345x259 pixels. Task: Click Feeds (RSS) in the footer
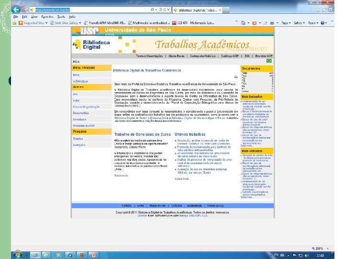click(x=216, y=205)
